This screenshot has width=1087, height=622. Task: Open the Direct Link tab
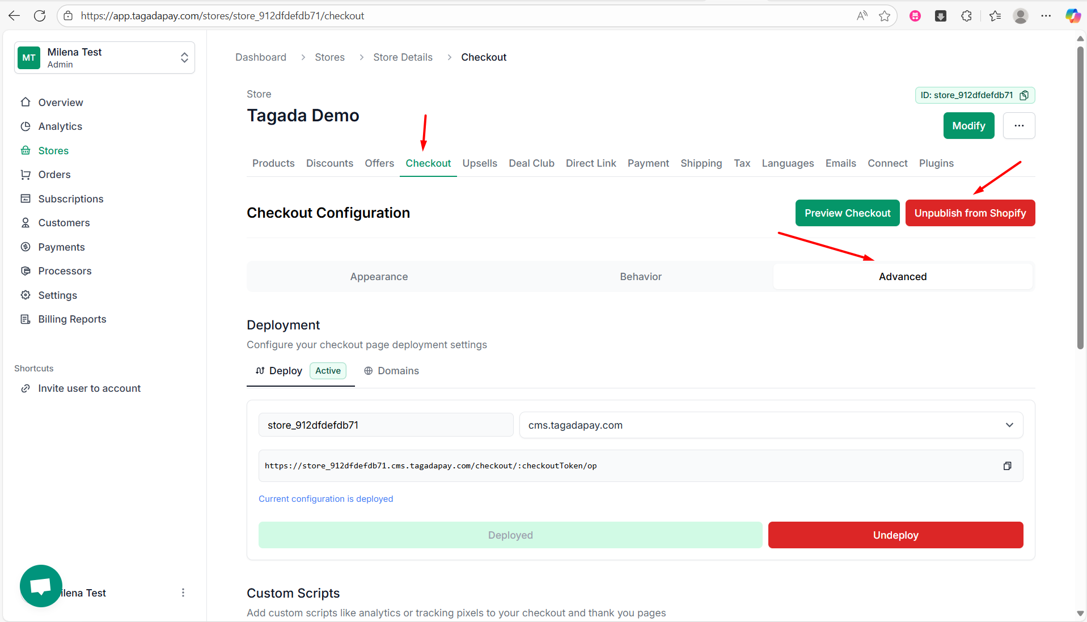tap(591, 163)
